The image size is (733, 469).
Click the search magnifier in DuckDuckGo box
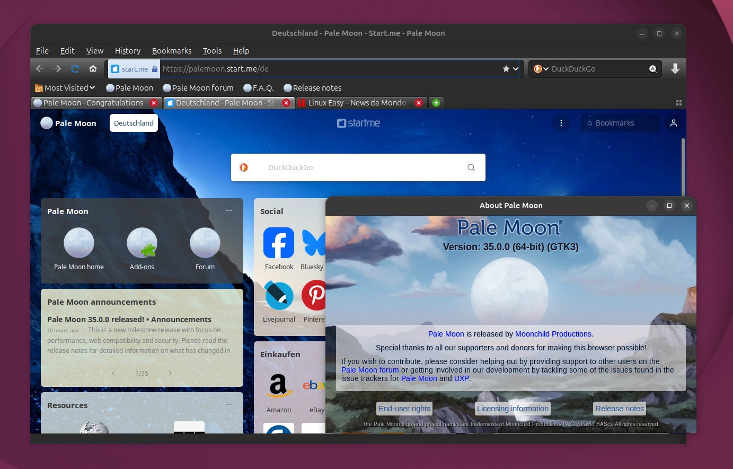(471, 167)
